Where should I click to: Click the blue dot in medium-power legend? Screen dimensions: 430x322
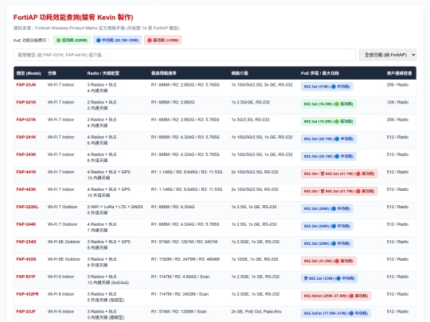[98, 41]
